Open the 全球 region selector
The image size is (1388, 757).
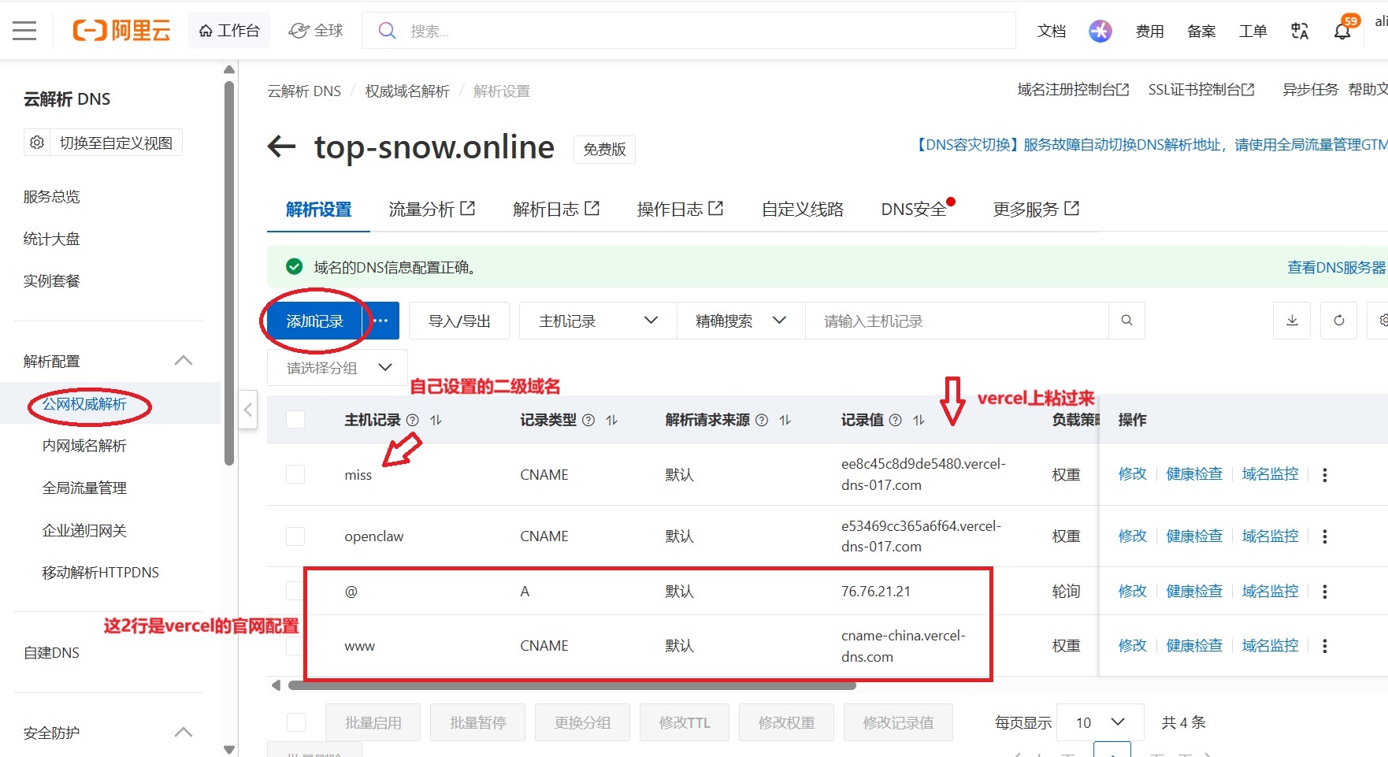tap(316, 31)
